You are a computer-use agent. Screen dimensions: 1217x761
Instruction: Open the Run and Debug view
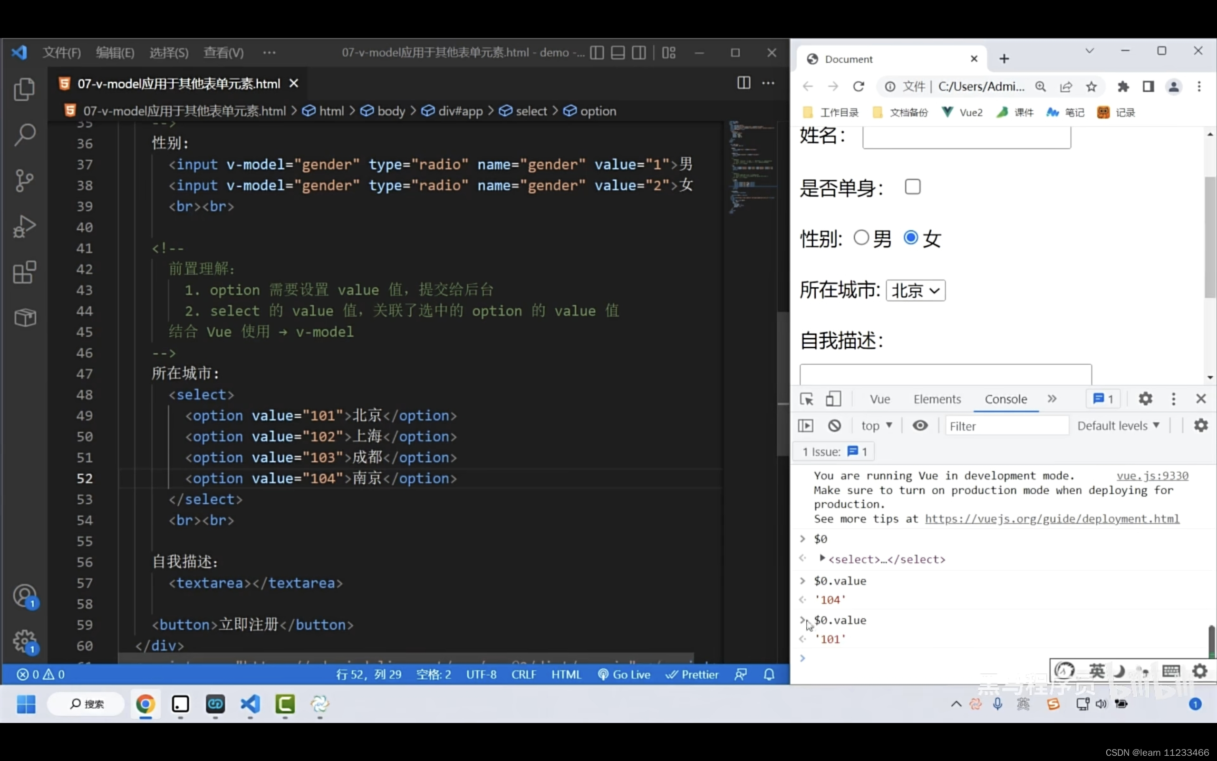point(24,226)
